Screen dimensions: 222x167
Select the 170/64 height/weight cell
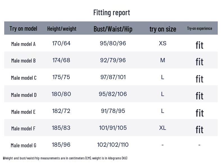tap(61, 43)
